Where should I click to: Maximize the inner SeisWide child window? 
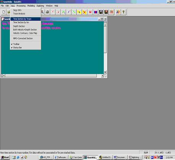pyautogui.click(x=102, y=19)
